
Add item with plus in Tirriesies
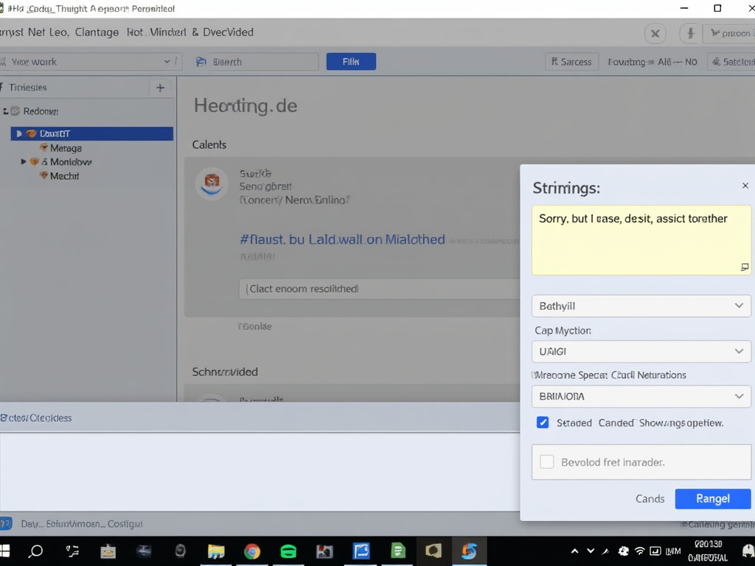click(160, 88)
